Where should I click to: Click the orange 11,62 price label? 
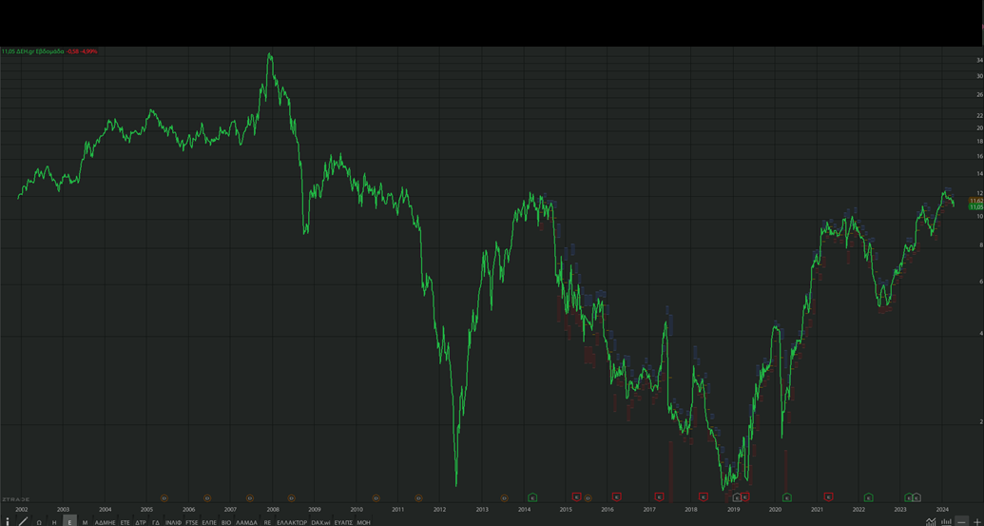click(x=975, y=201)
